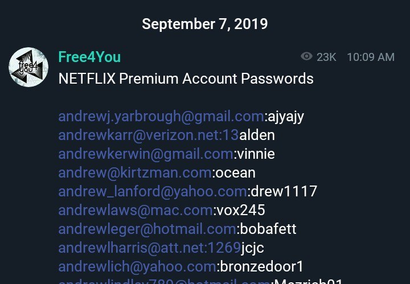Open the andrewkerwin Gmail address link
Screen dimensions: 410x284
(146, 154)
